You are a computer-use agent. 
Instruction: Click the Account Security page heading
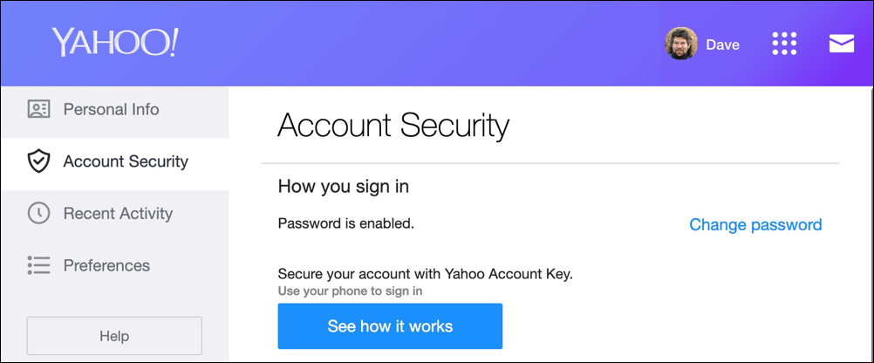pos(393,127)
